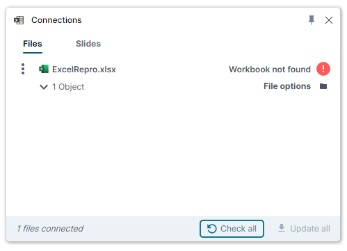The width and height of the screenshot is (347, 251).
Task: Collapse the 1 Object chevron
Action: 44,87
